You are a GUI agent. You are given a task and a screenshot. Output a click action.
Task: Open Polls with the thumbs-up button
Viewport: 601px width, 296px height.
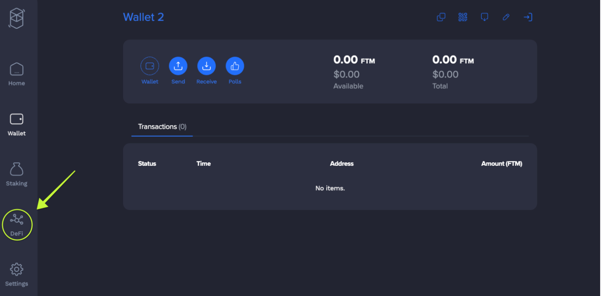pos(235,66)
